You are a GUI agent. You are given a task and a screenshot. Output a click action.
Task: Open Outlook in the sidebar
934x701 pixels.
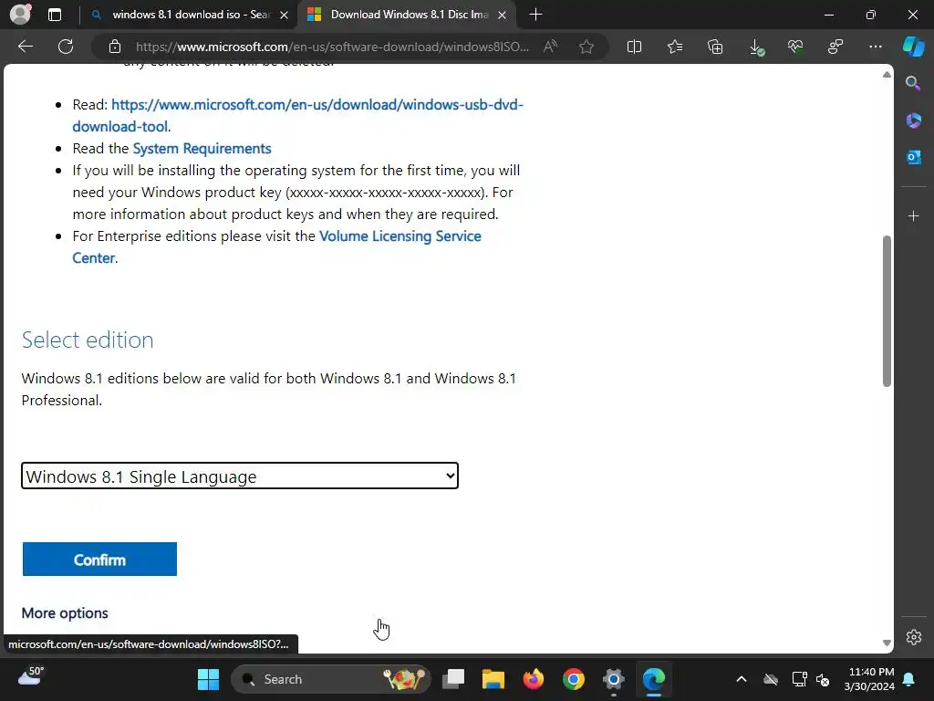pos(913,157)
